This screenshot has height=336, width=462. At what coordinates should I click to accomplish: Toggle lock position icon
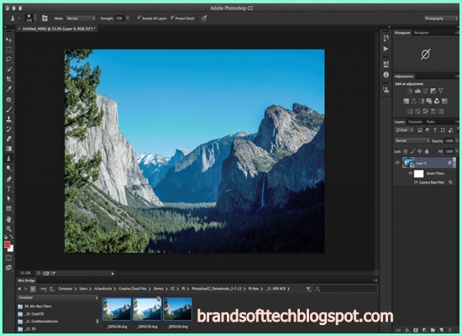pos(419,151)
